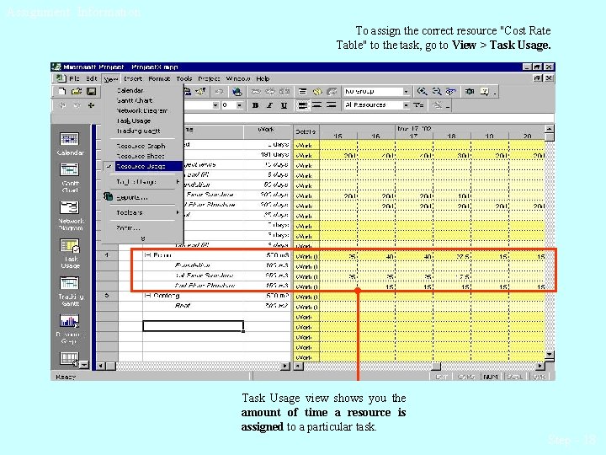This screenshot has height=455, width=606.
Task: Click the timescale horizontal scrollbar thumb
Action: point(436,366)
